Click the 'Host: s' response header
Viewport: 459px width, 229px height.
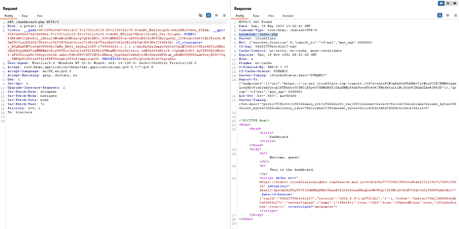[x=246, y=59]
